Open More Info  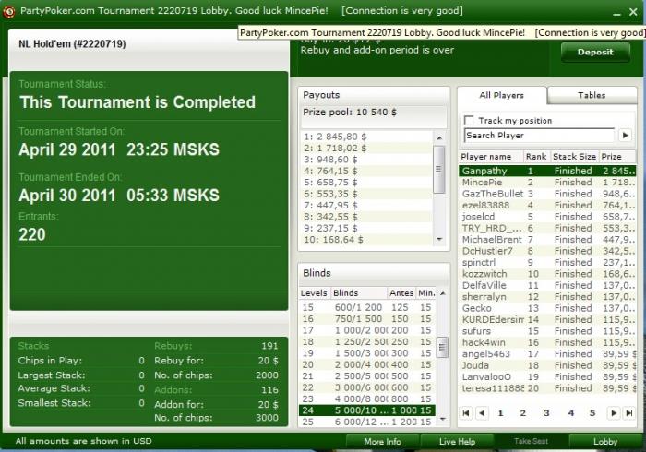point(382,441)
